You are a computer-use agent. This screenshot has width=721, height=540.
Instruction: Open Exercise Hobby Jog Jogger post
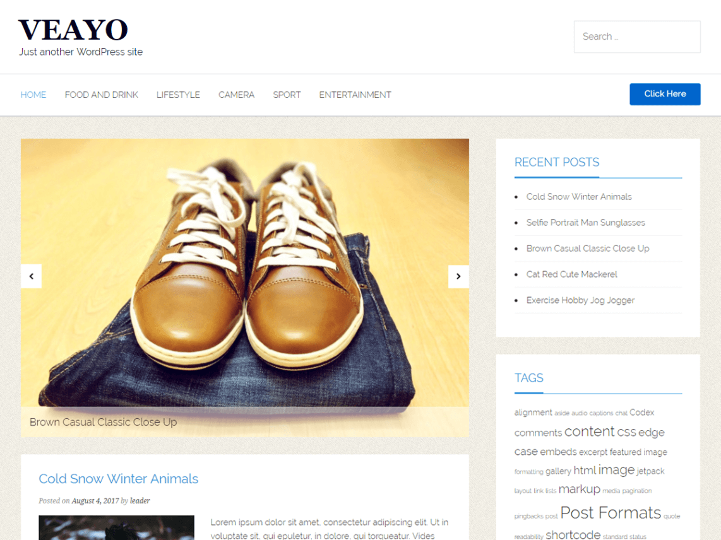pos(580,300)
